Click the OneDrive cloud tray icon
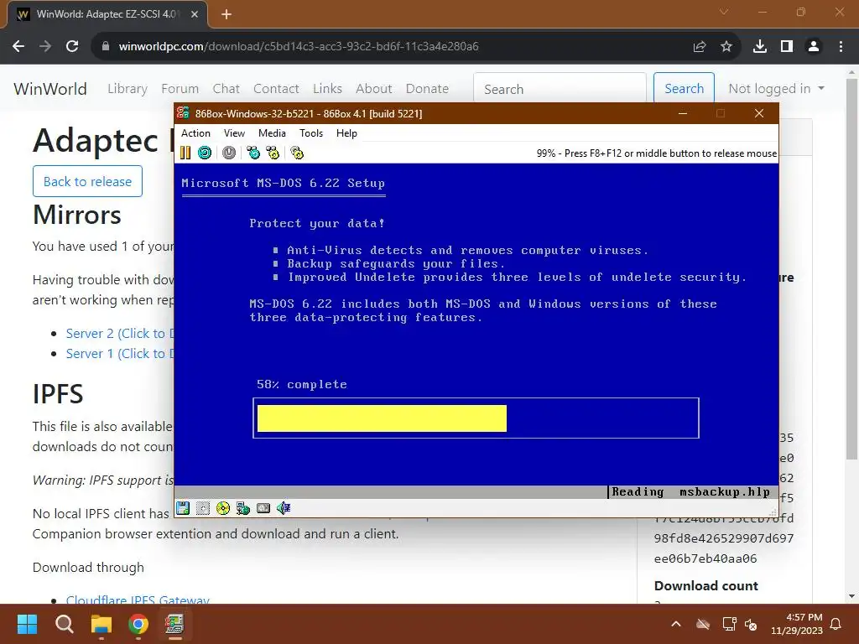Viewport: 859px width, 644px height. 703,624
